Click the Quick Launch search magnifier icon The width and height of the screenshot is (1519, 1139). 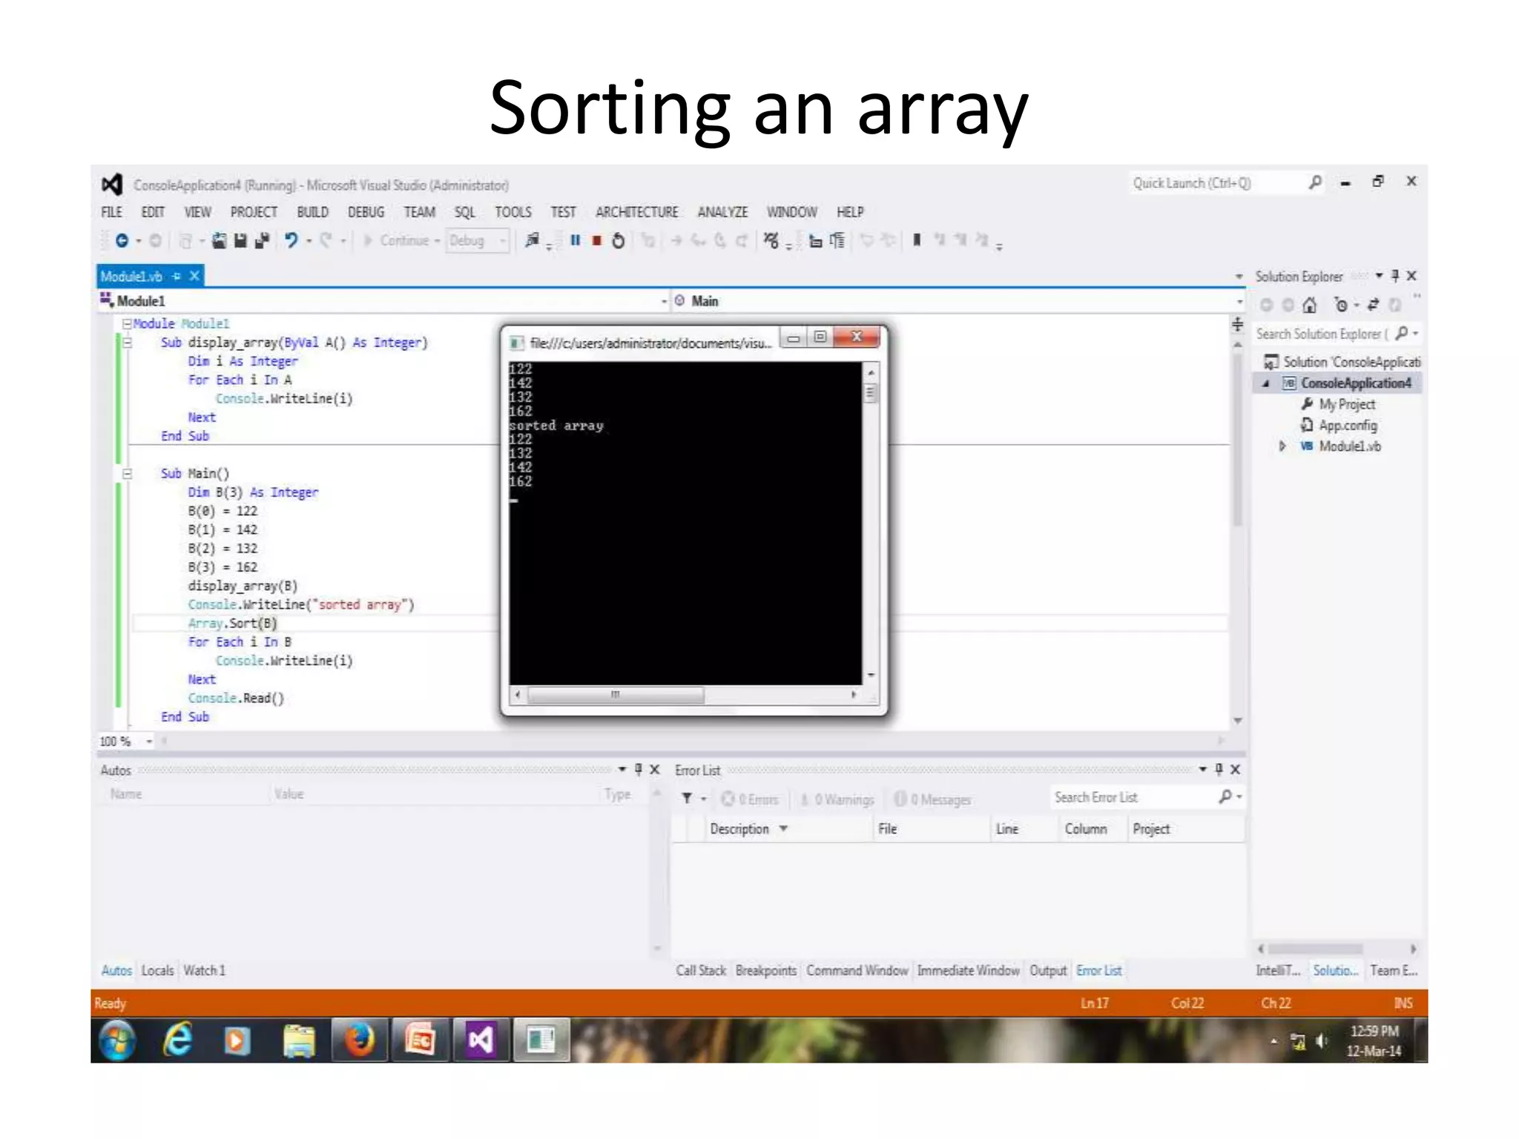pyautogui.click(x=1315, y=182)
